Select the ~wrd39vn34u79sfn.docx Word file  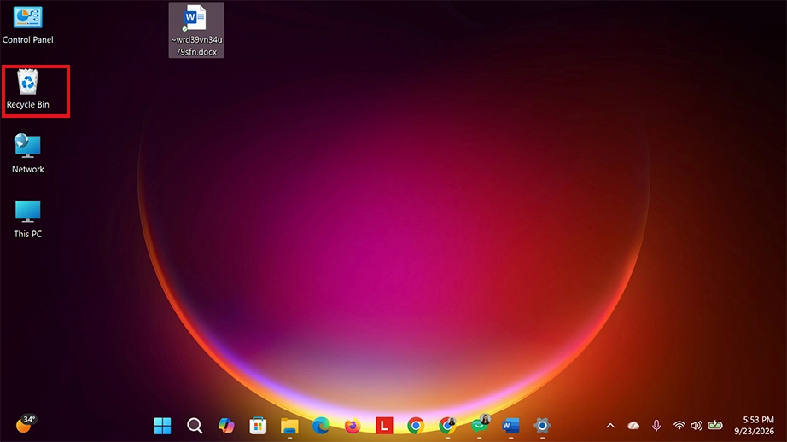point(196,30)
